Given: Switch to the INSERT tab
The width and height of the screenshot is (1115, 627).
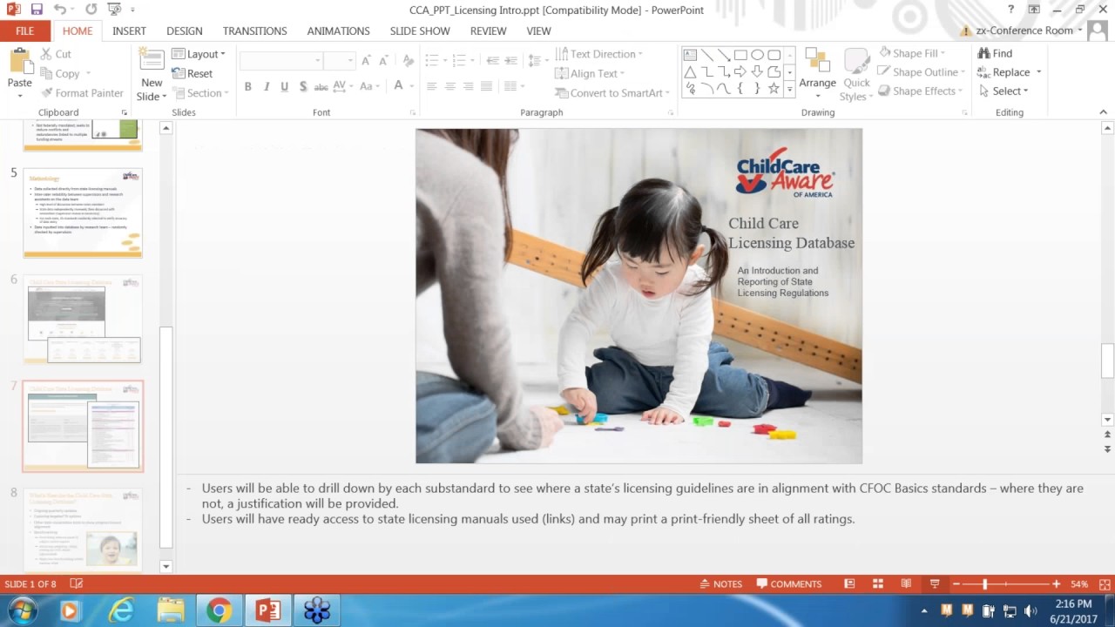Looking at the screenshot, I should tap(129, 30).
